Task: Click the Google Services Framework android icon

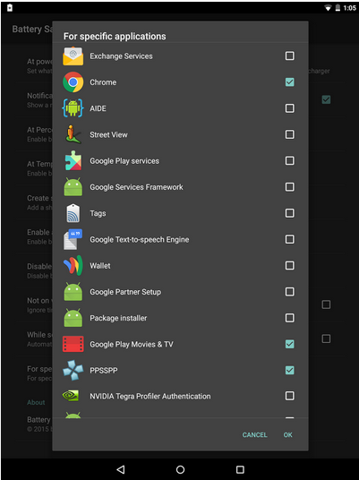Action: [x=73, y=187]
